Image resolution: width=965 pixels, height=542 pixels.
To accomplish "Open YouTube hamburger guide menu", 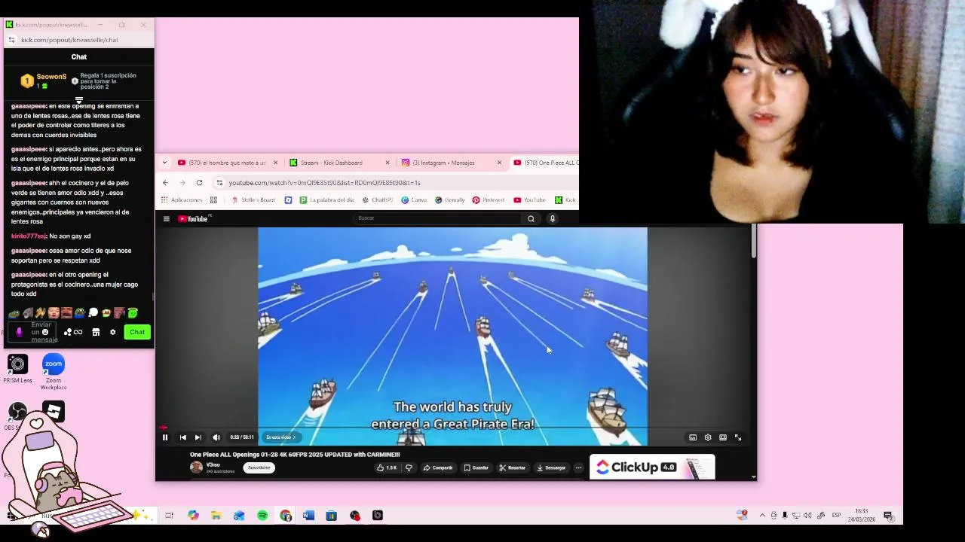I will click(x=167, y=219).
